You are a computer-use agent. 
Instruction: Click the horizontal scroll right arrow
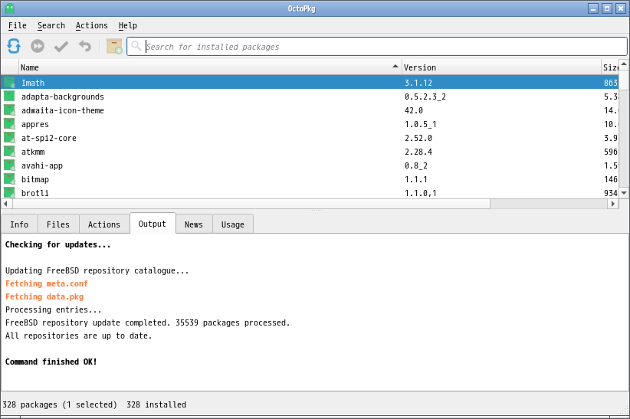[x=612, y=204]
